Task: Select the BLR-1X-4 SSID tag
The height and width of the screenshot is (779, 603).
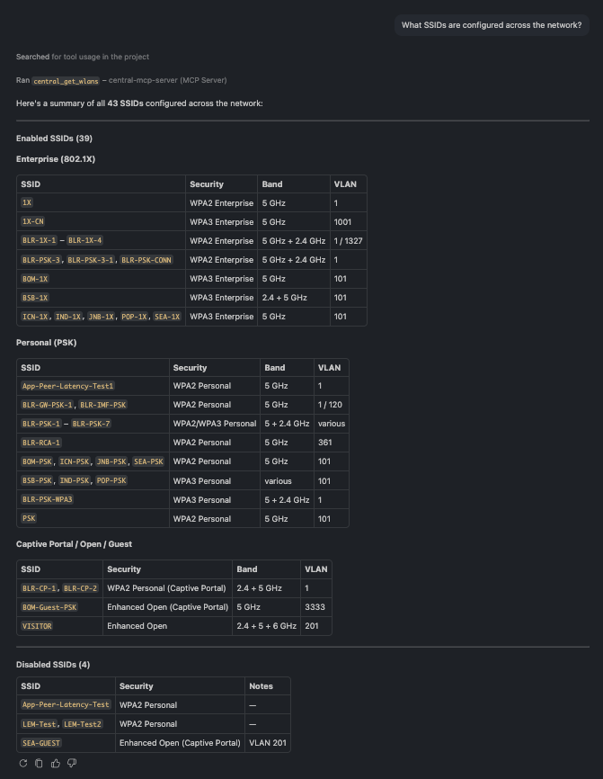Action: pyautogui.click(x=84, y=240)
